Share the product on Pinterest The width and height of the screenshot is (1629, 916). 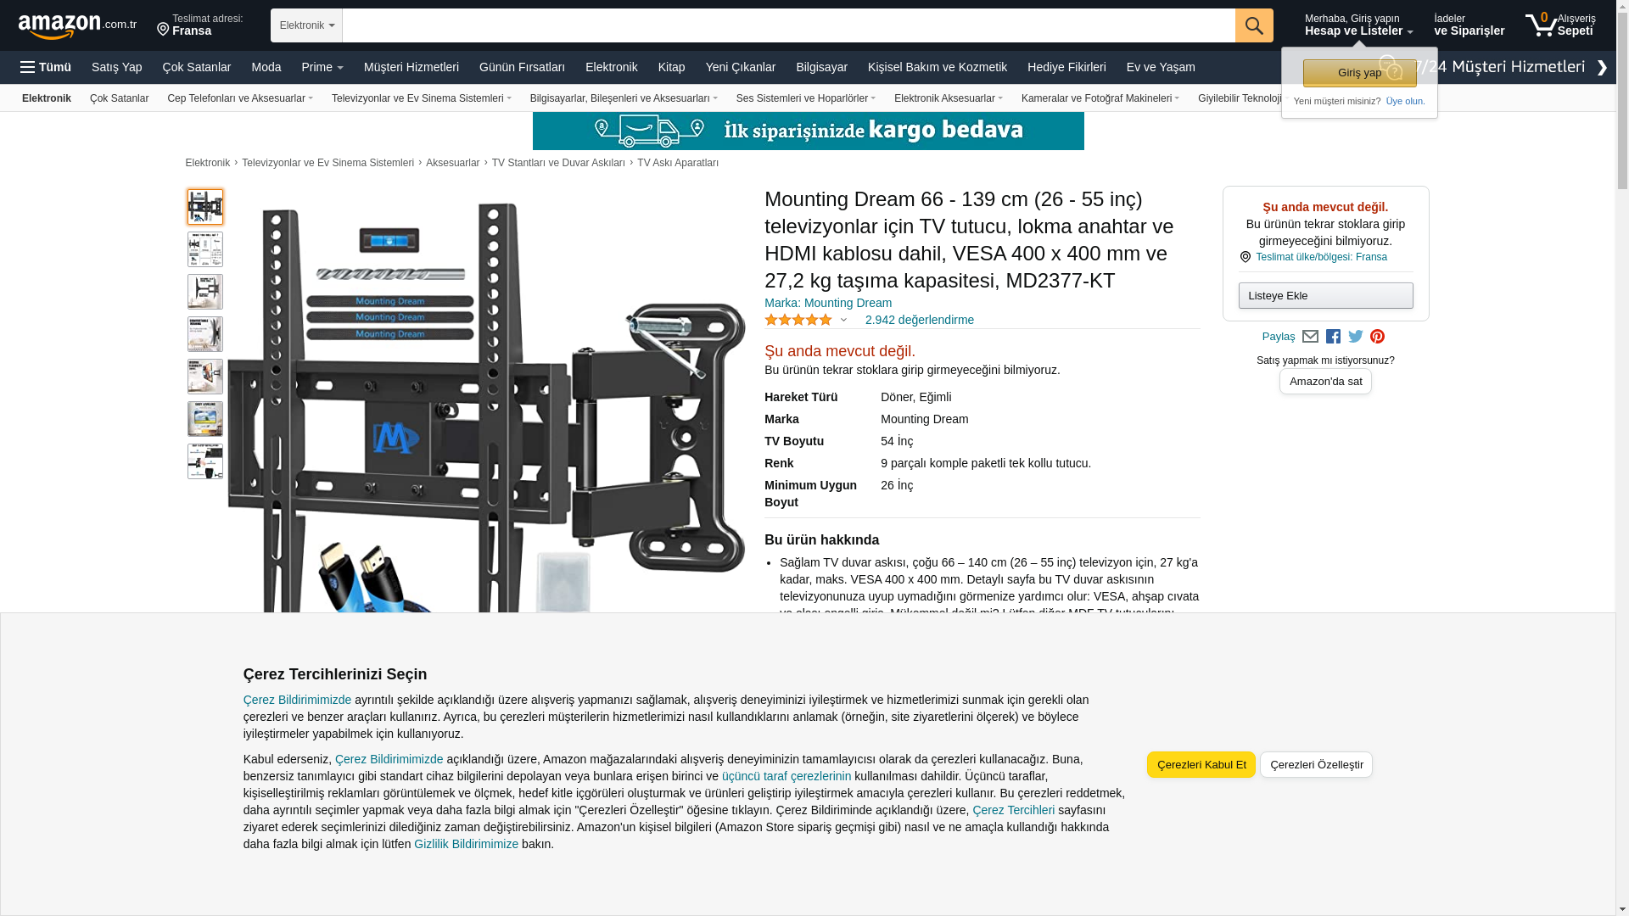[x=1377, y=337]
